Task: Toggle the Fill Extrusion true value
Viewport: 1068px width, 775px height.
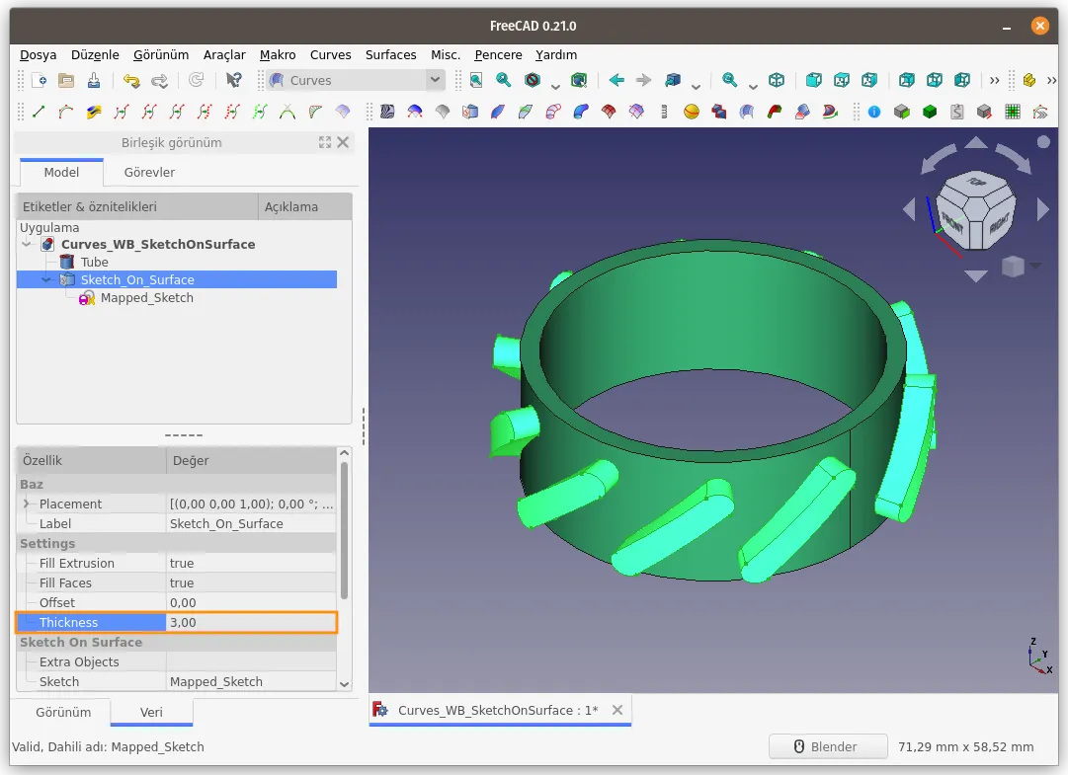Action: (251, 563)
